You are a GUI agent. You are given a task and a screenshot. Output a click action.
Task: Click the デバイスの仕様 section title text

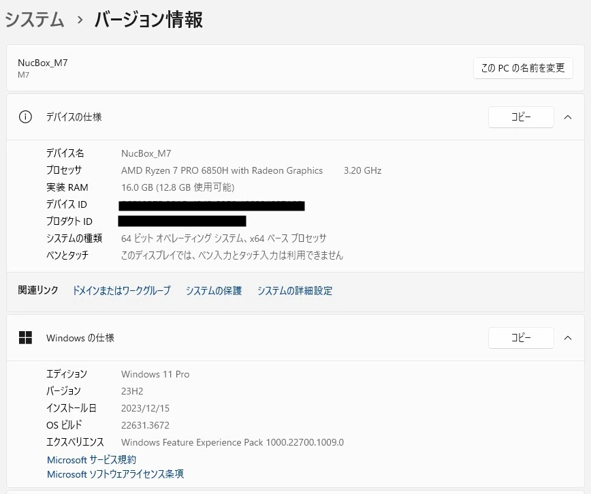click(74, 117)
